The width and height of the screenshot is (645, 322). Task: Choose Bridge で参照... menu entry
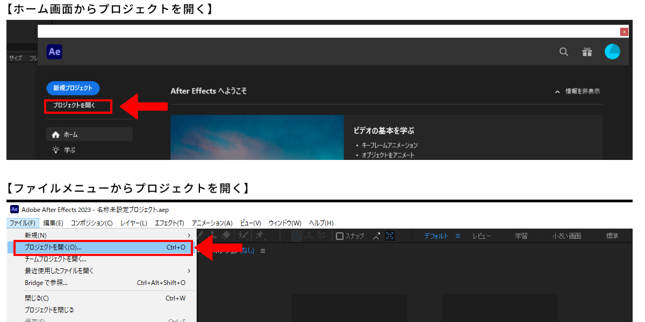tap(102, 282)
